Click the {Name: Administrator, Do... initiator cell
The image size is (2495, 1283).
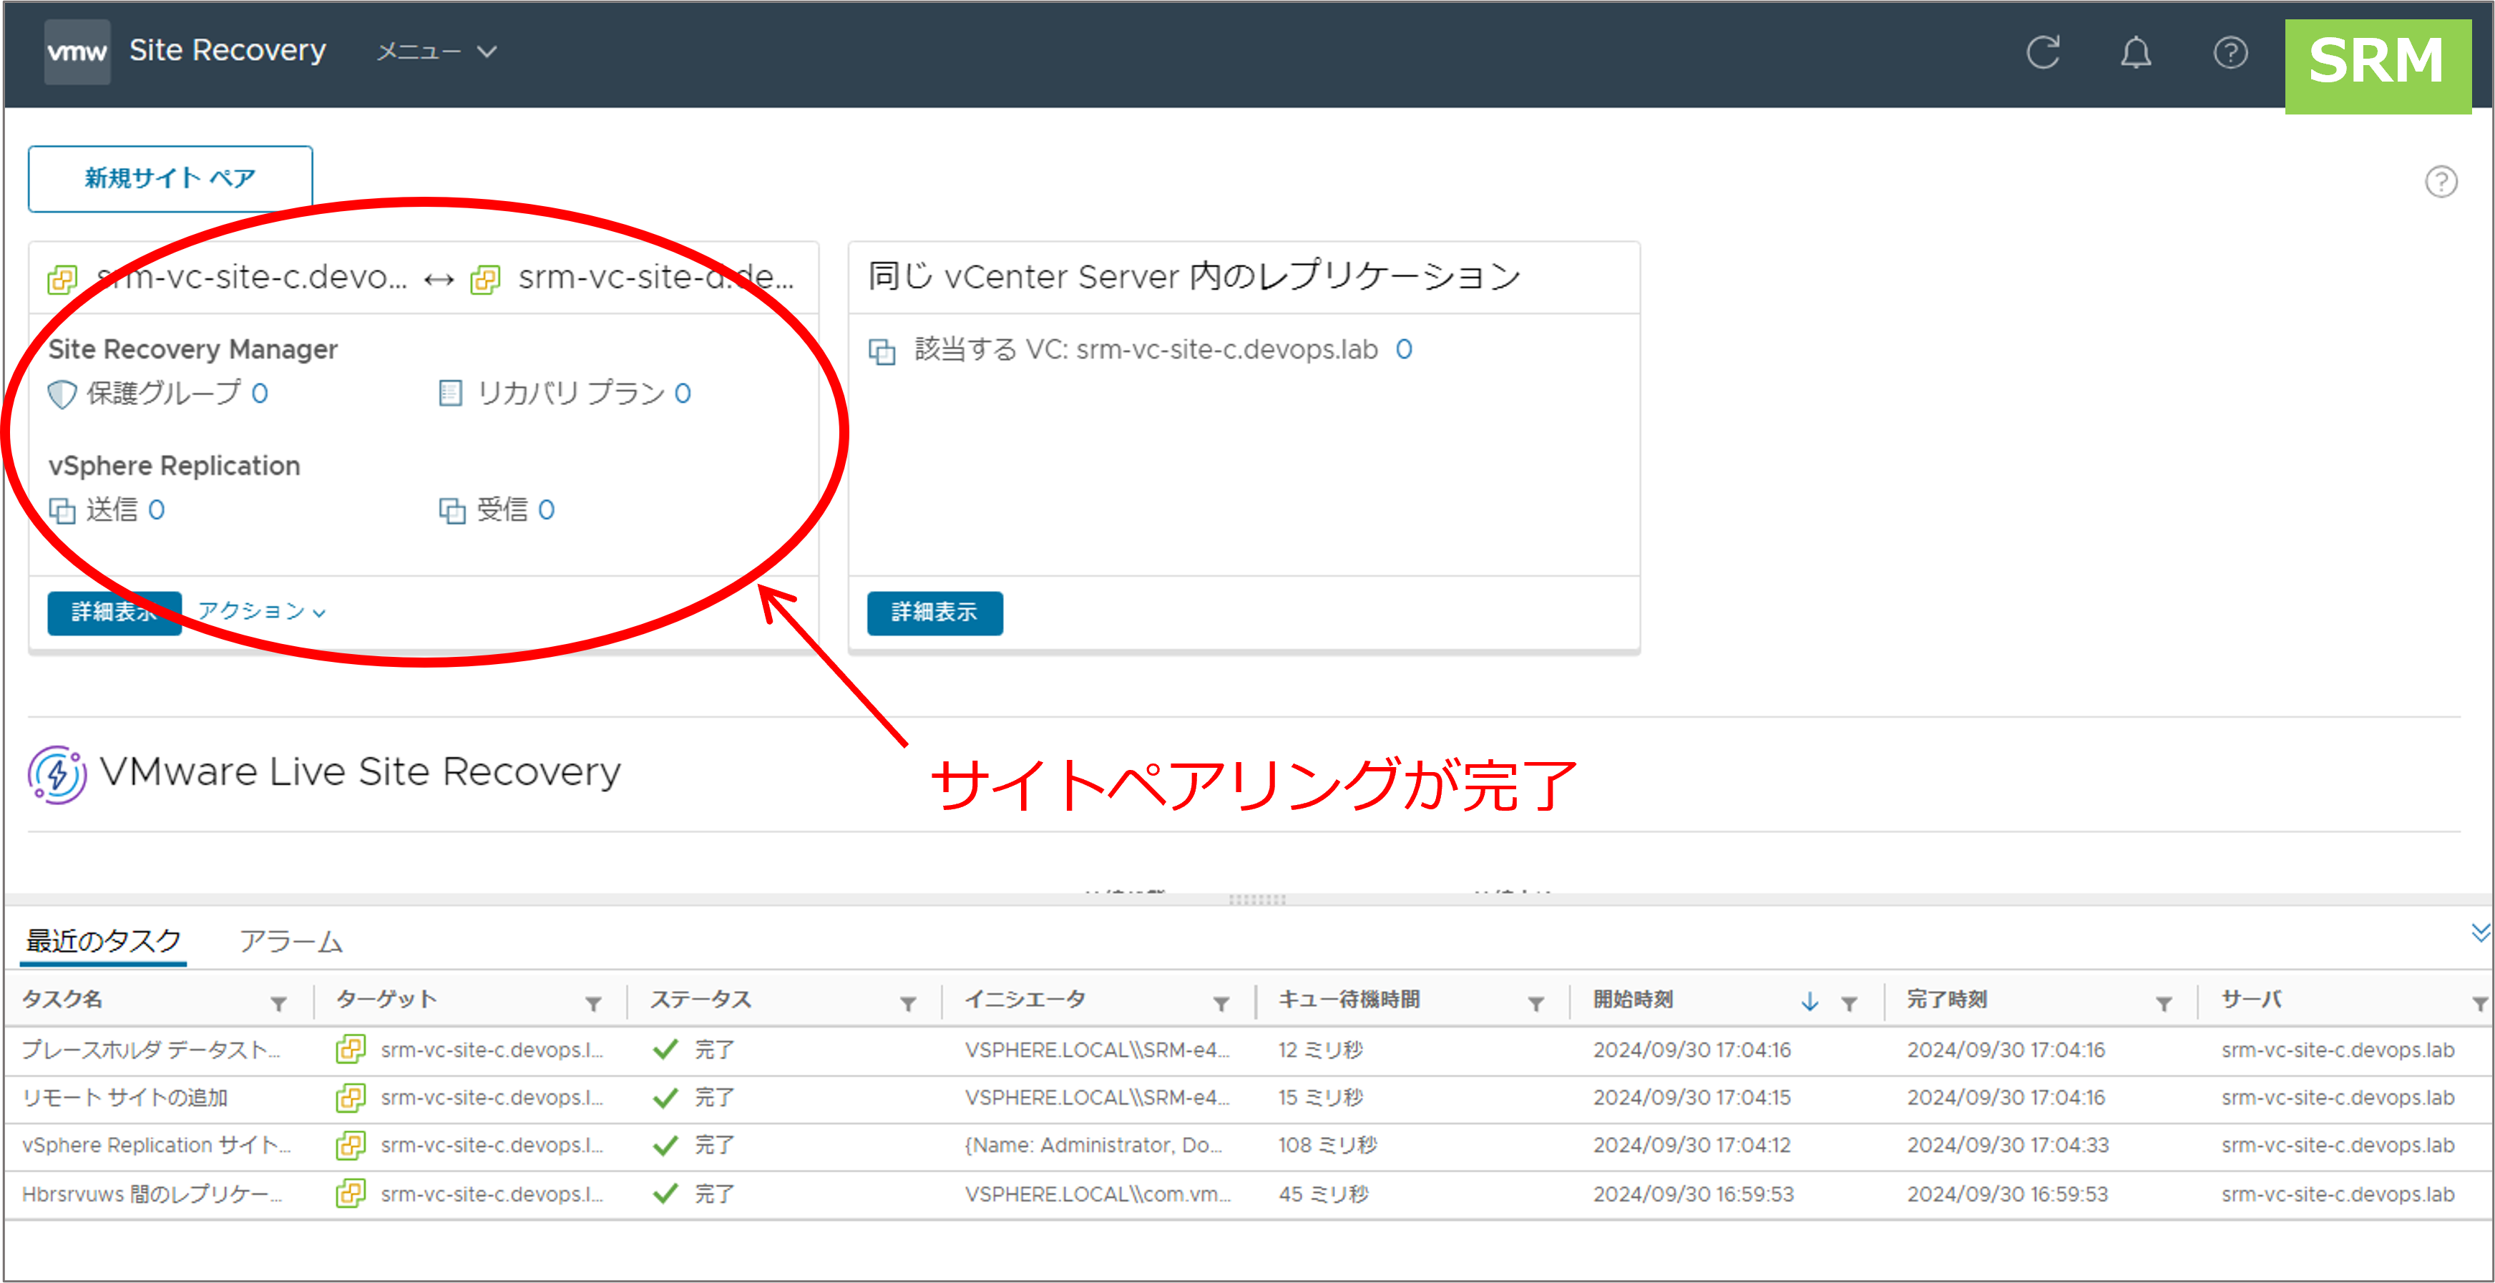[x=1093, y=1146]
